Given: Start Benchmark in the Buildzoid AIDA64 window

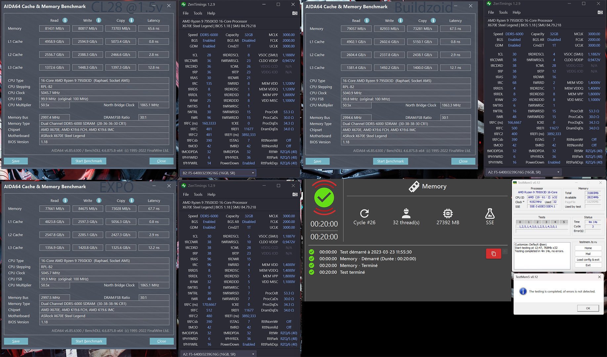Looking at the screenshot, I should coord(390,161).
